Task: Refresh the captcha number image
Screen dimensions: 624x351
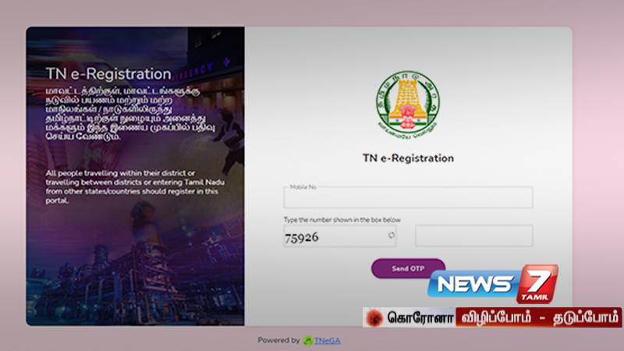Action: (392, 236)
